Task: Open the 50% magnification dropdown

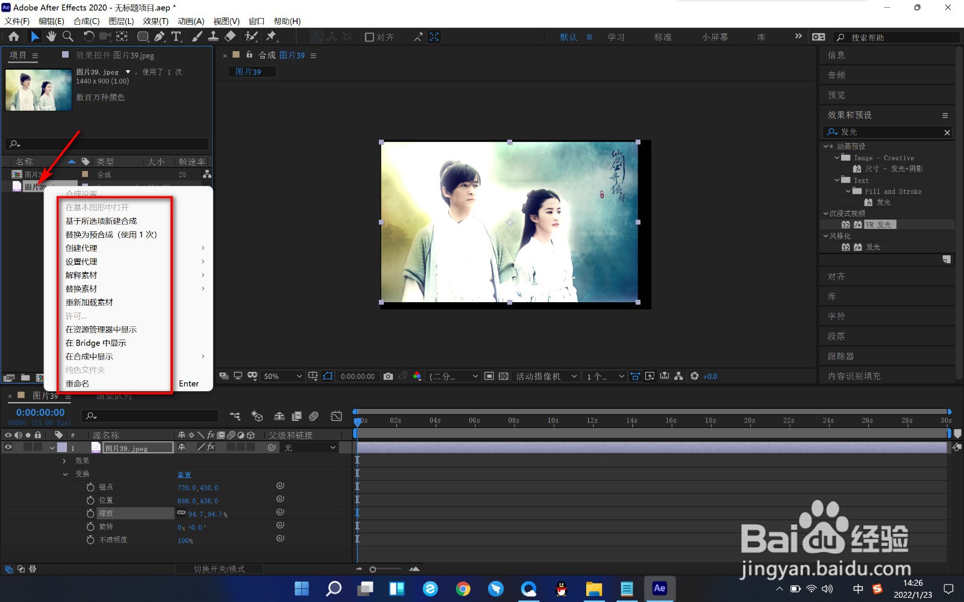Action: click(283, 376)
